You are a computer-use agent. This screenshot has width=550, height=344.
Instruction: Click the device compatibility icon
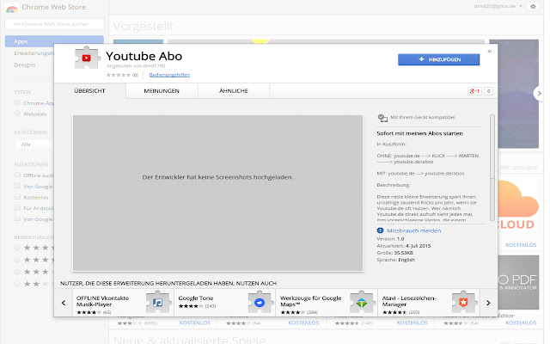(382, 118)
